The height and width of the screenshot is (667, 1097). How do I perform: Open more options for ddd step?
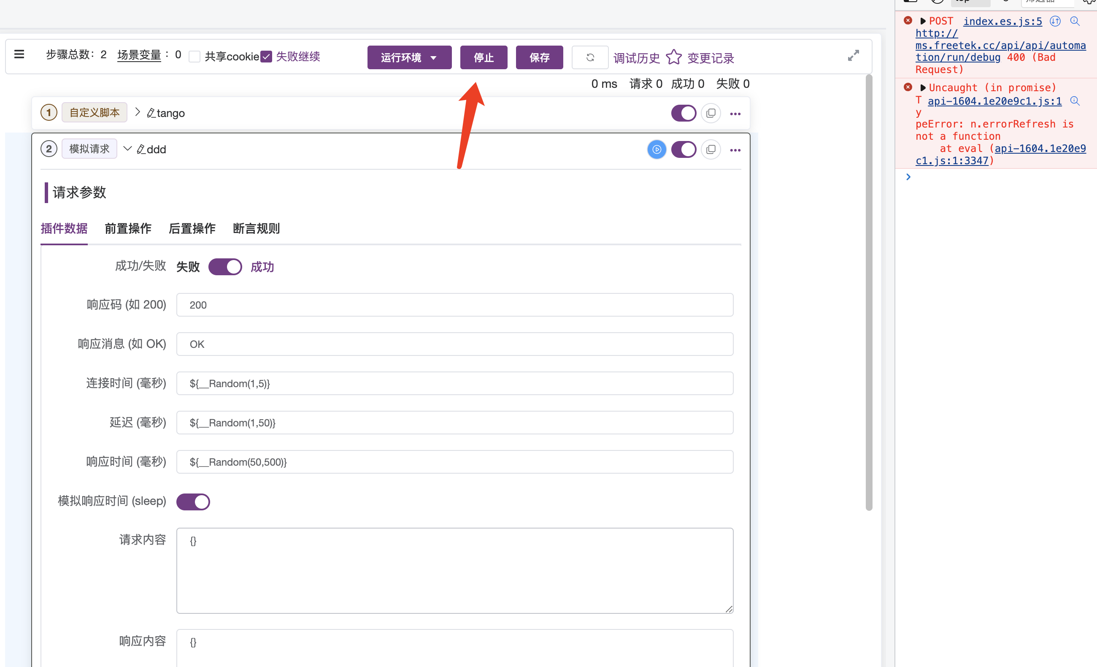coord(735,150)
